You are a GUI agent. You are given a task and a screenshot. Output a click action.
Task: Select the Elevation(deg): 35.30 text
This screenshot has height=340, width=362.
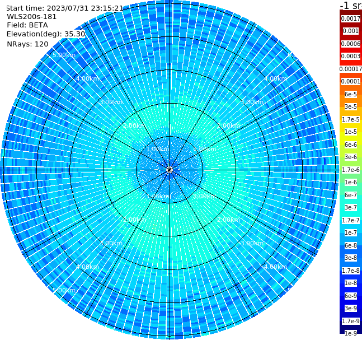point(46,34)
